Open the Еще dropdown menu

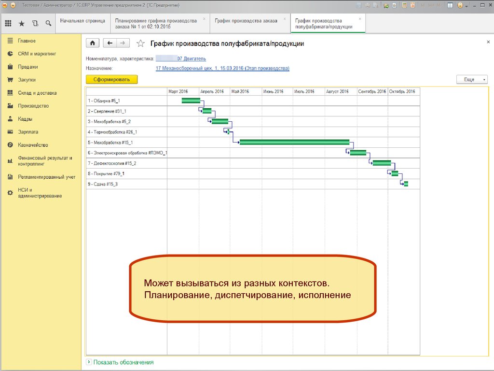472,80
